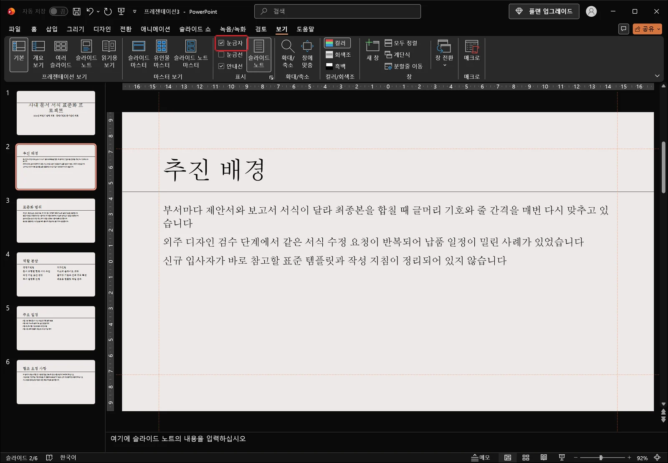This screenshot has height=463, width=668.
Task: Expand 창 전환 switch windows dropdown
Action: tap(444, 54)
